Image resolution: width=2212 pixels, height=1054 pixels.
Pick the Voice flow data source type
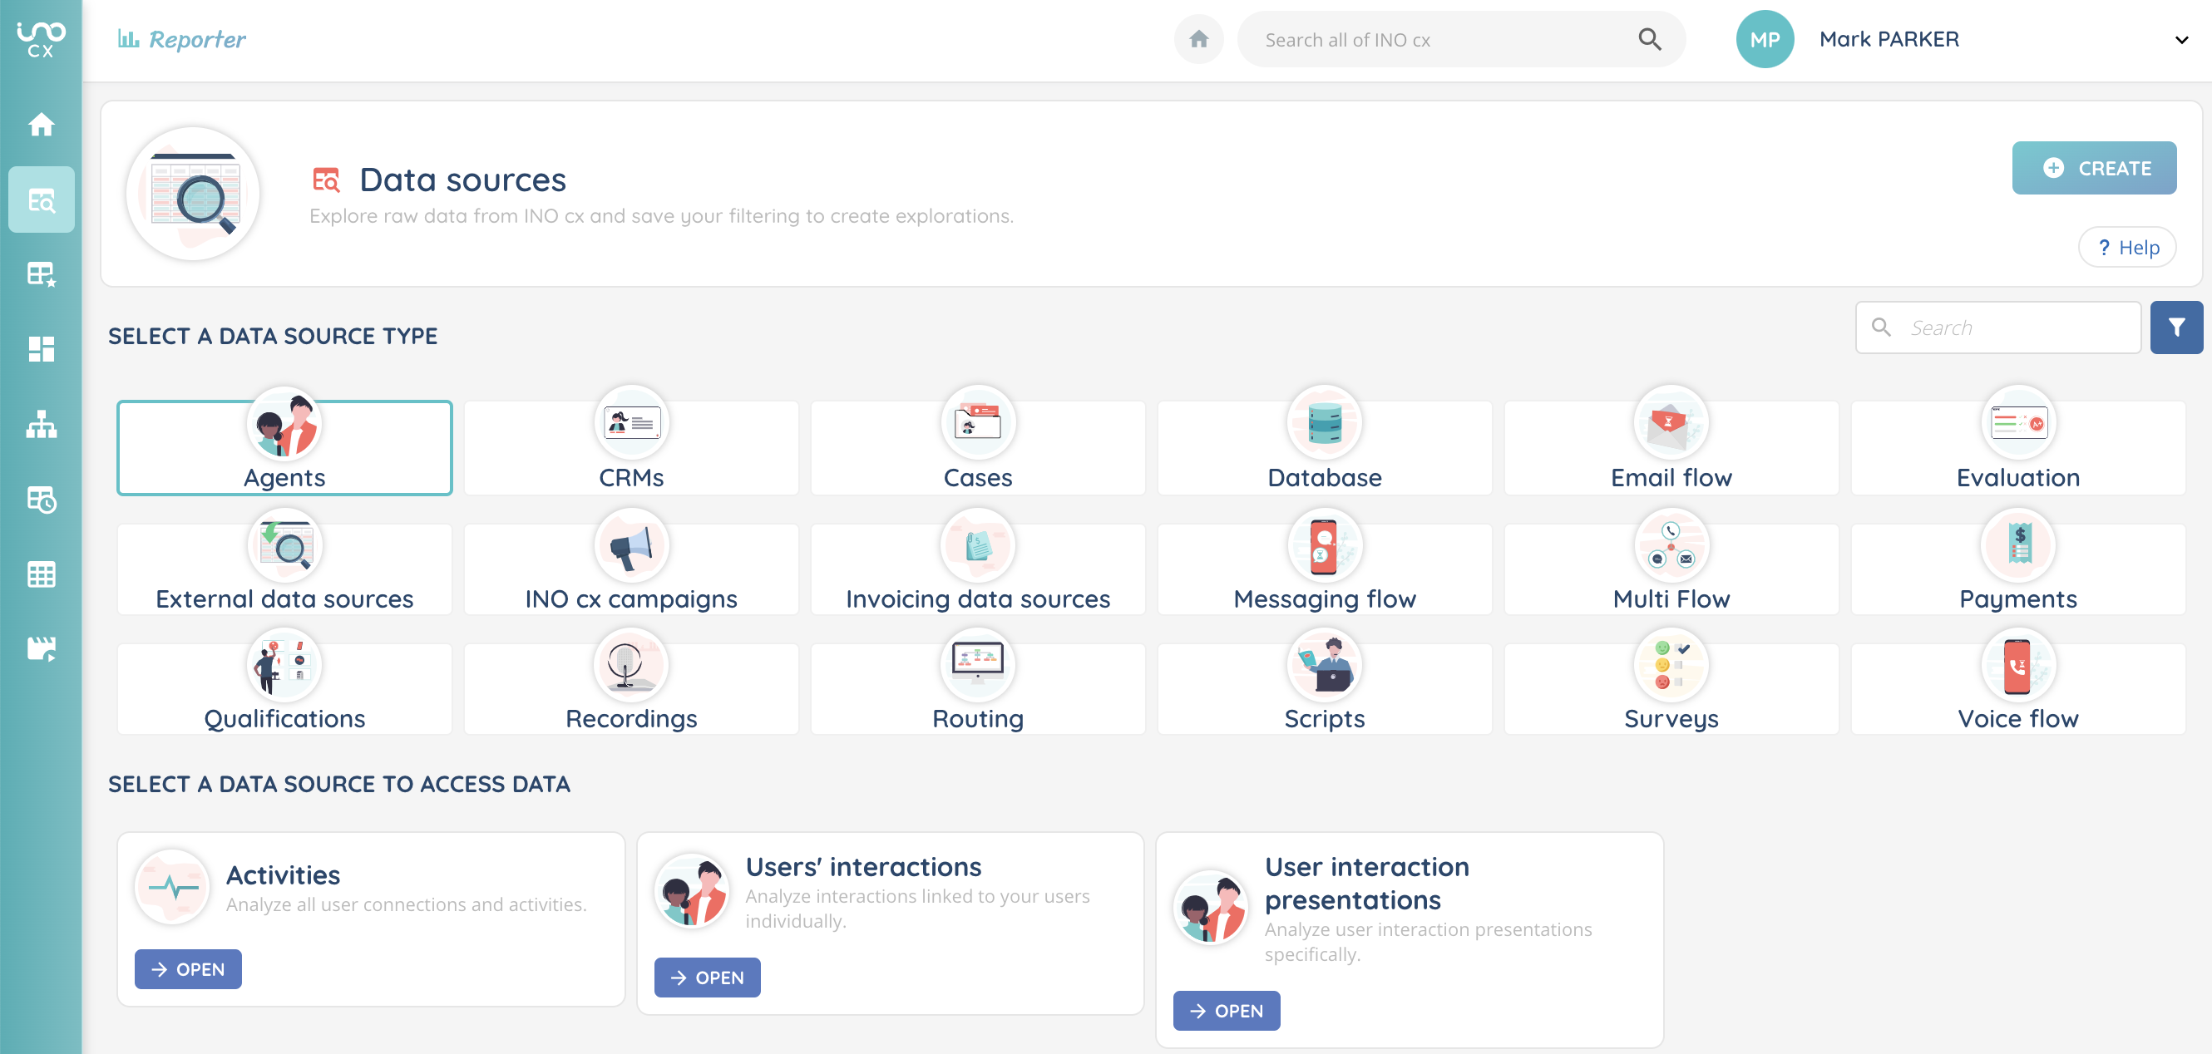click(x=2017, y=688)
